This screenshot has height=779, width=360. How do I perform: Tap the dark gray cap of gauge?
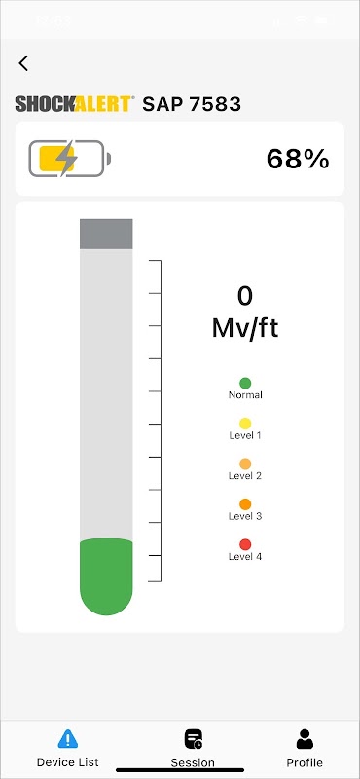click(x=106, y=234)
